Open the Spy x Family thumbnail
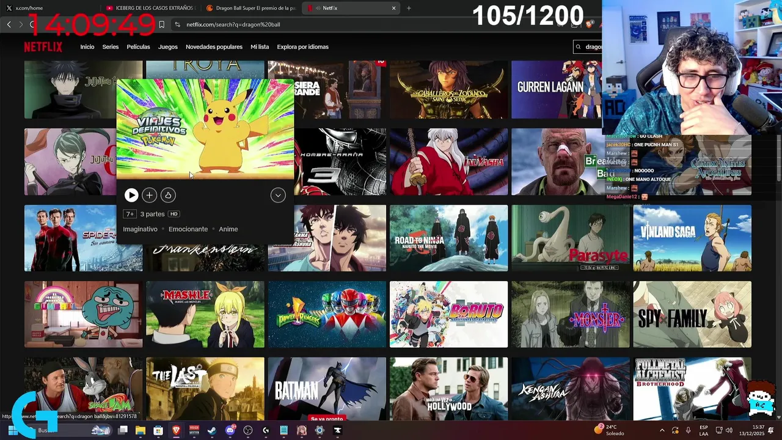This screenshot has width=782, height=440. pyautogui.click(x=692, y=314)
